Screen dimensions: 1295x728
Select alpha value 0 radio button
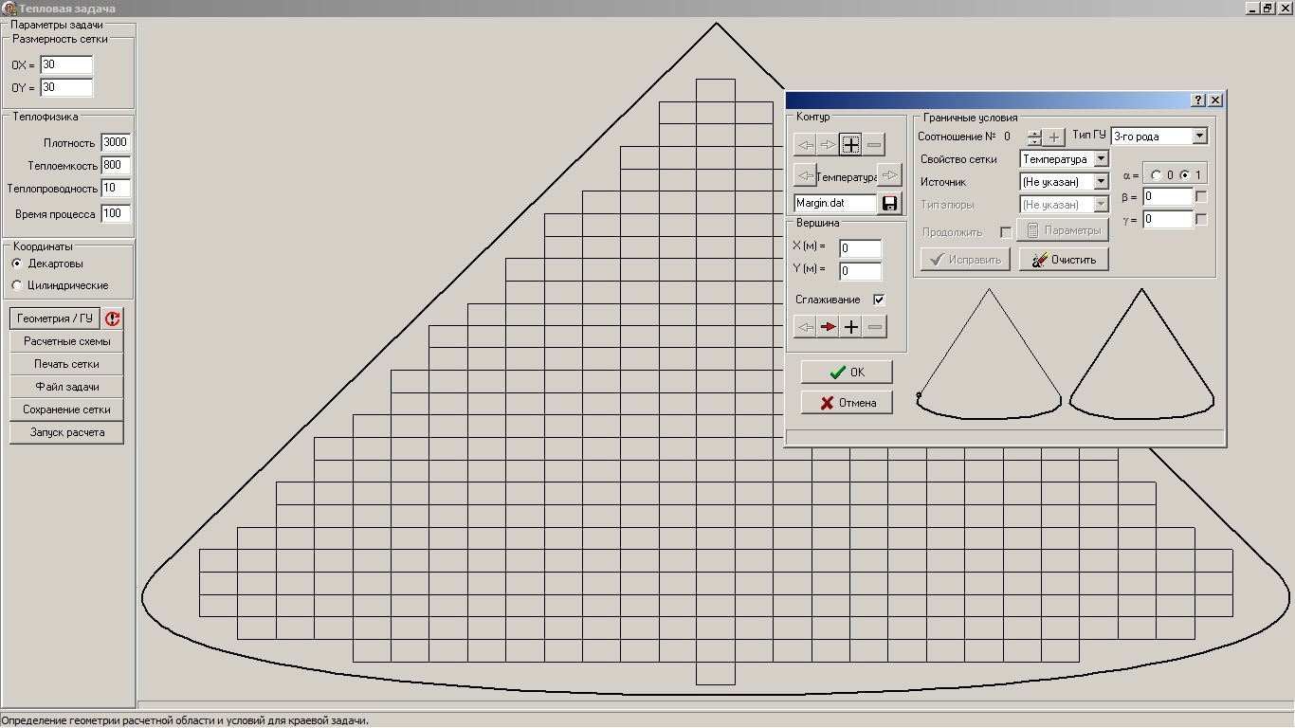[1157, 175]
